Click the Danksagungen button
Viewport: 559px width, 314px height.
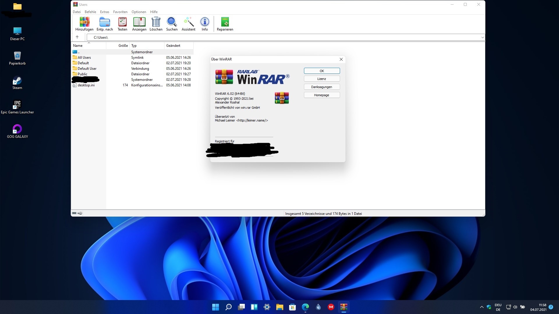[322, 87]
